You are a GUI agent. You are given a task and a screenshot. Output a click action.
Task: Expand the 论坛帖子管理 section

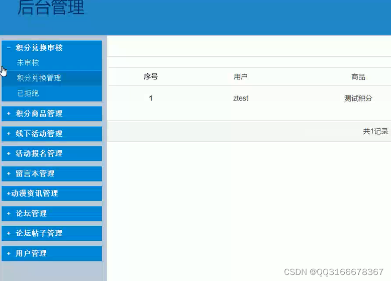pos(52,233)
